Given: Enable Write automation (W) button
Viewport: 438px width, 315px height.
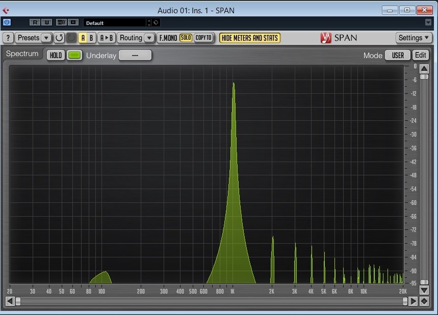Looking at the screenshot, I should pyautogui.click(x=46, y=22).
